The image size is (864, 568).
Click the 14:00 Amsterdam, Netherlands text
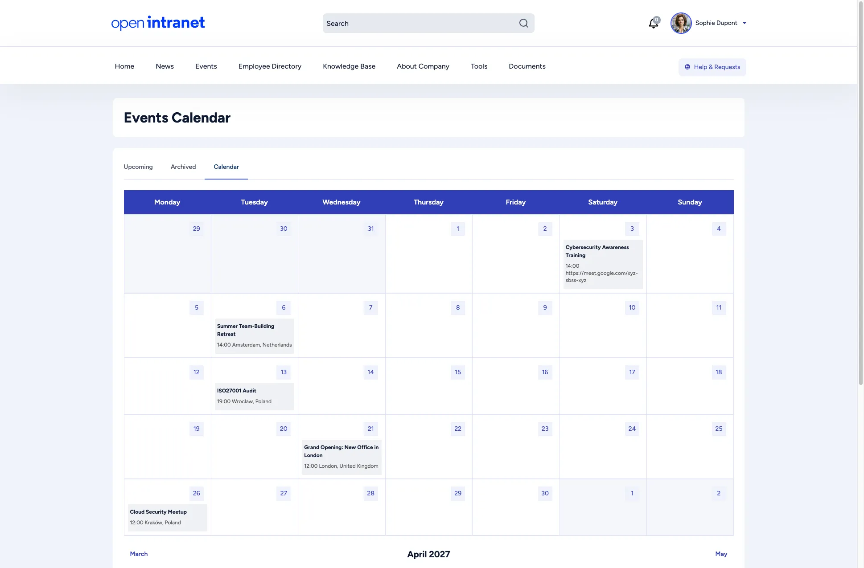pyautogui.click(x=254, y=345)
